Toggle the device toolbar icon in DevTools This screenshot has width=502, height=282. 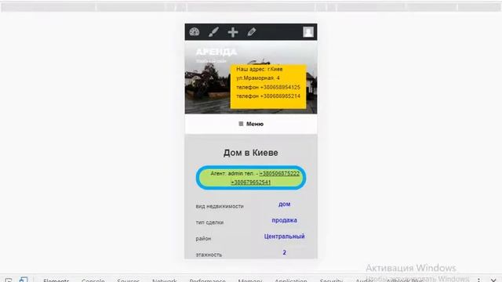(x=24, y=280)
